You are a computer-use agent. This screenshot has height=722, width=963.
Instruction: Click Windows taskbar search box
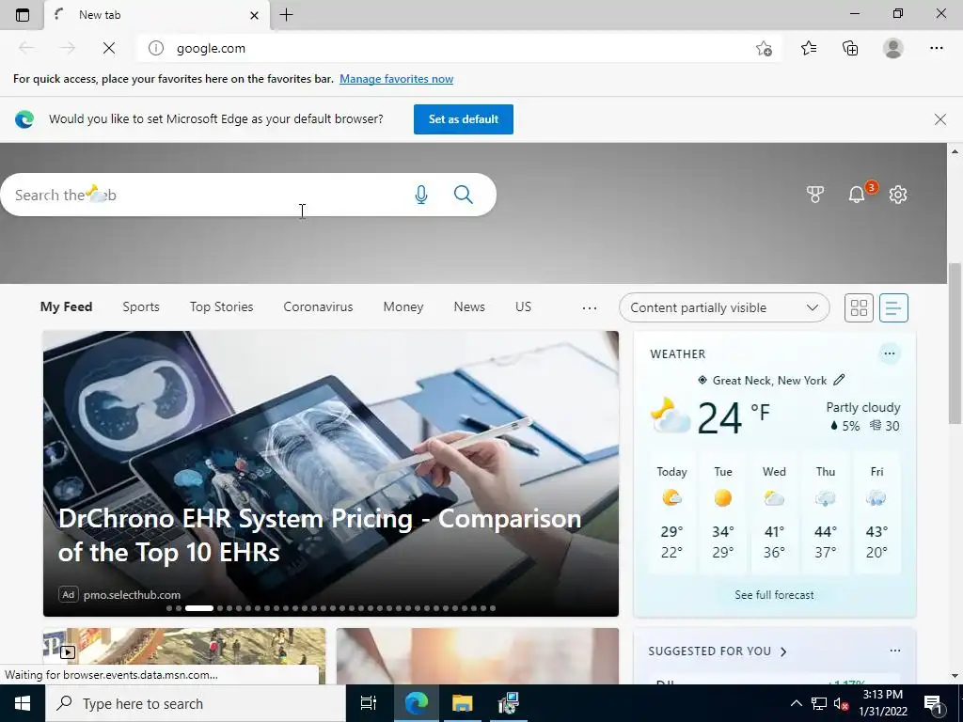click(x=196, y=703)
